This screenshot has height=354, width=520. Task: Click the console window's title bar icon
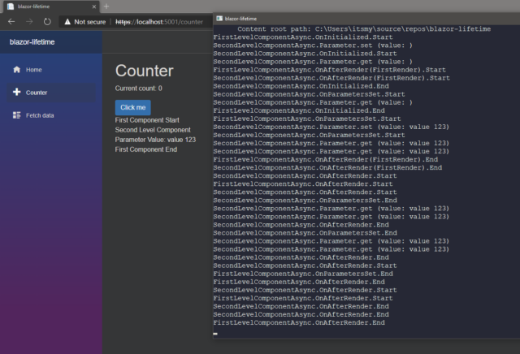point(219,18)
